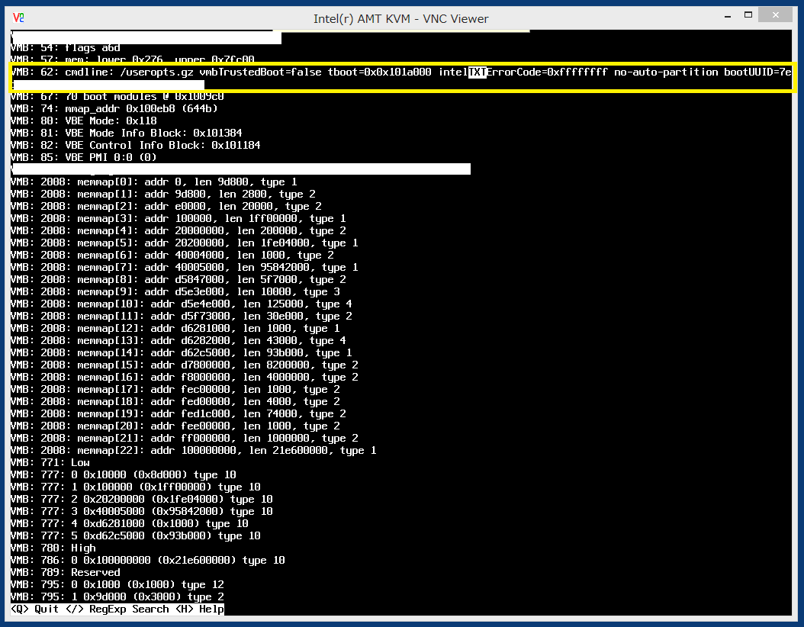Click the 'memmap[18]: addr fed00000' line
The image size is (804, 627).
[x=175, y=402]
